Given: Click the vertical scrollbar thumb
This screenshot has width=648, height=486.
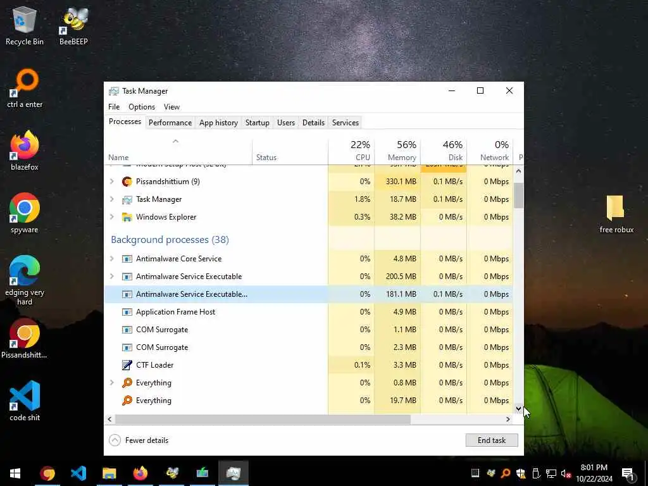Looking at the screenshot, I should [x=519, y=196].
